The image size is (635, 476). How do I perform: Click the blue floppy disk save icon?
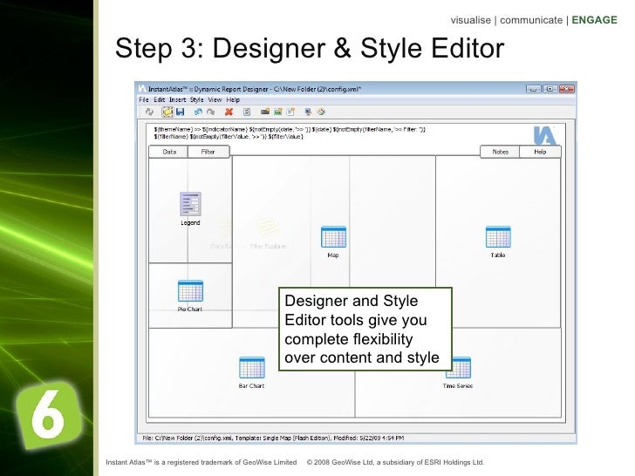pos(181,112)
